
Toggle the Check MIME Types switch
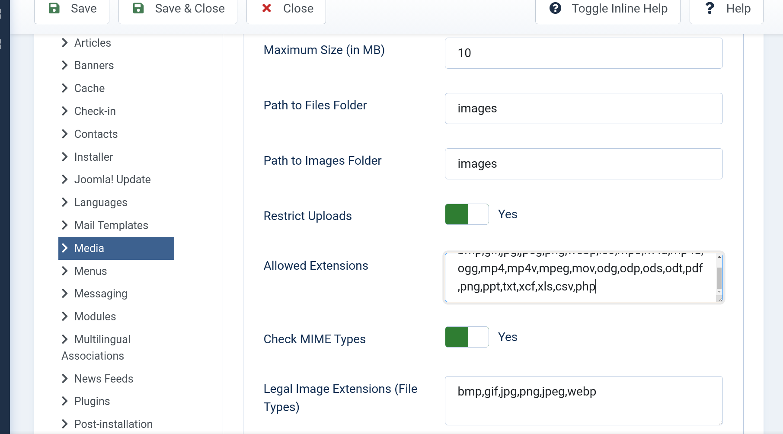point(467,337)
